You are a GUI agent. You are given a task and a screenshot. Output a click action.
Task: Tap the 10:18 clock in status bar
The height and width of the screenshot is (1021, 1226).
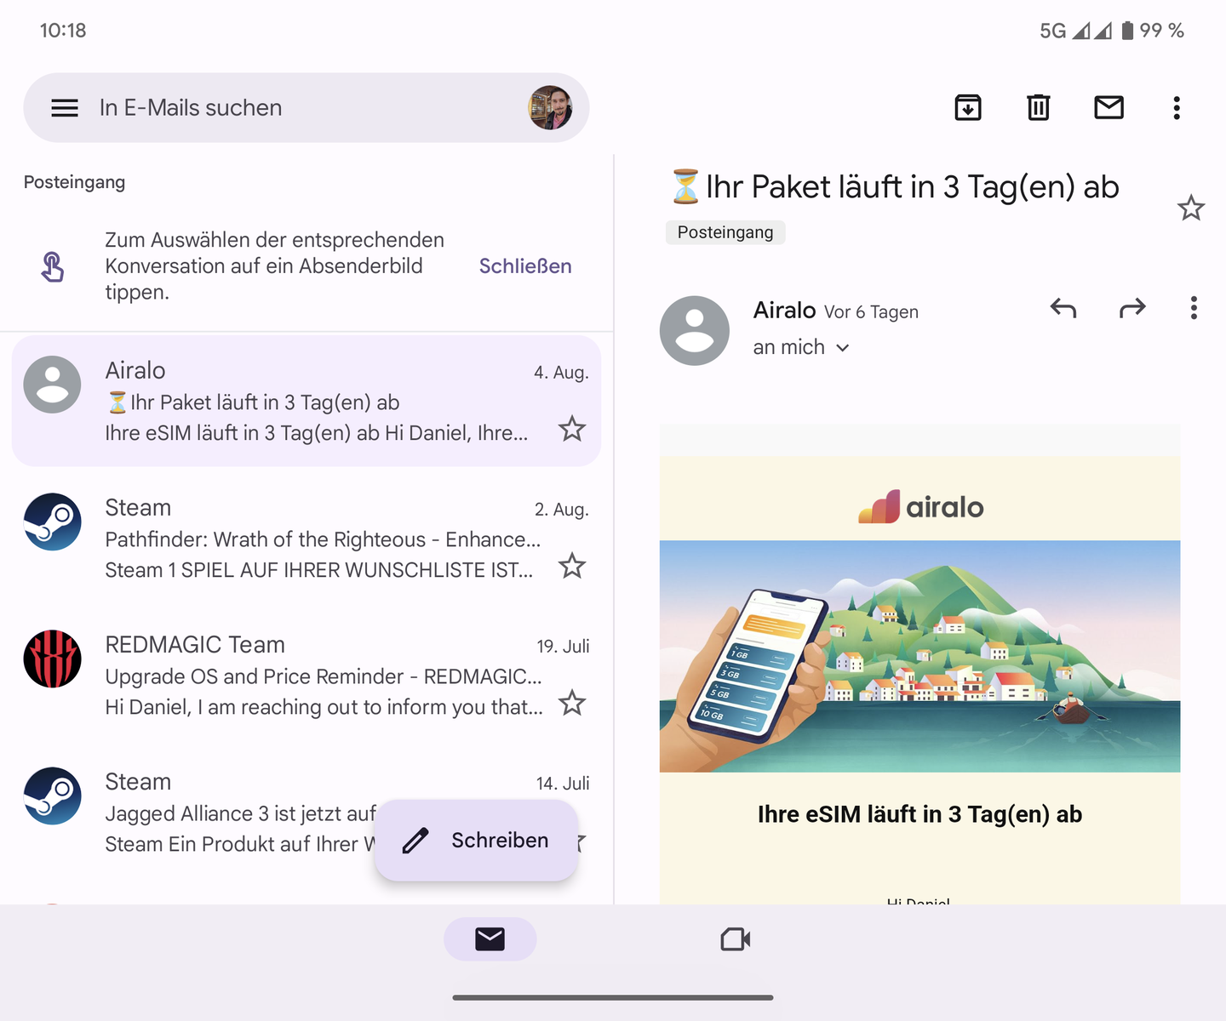coord(63,31)
